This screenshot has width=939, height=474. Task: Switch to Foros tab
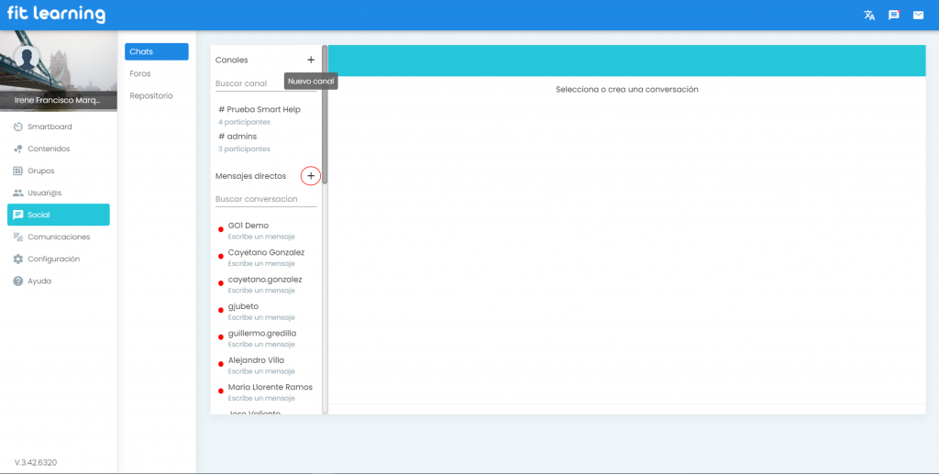tap(140, 73)
